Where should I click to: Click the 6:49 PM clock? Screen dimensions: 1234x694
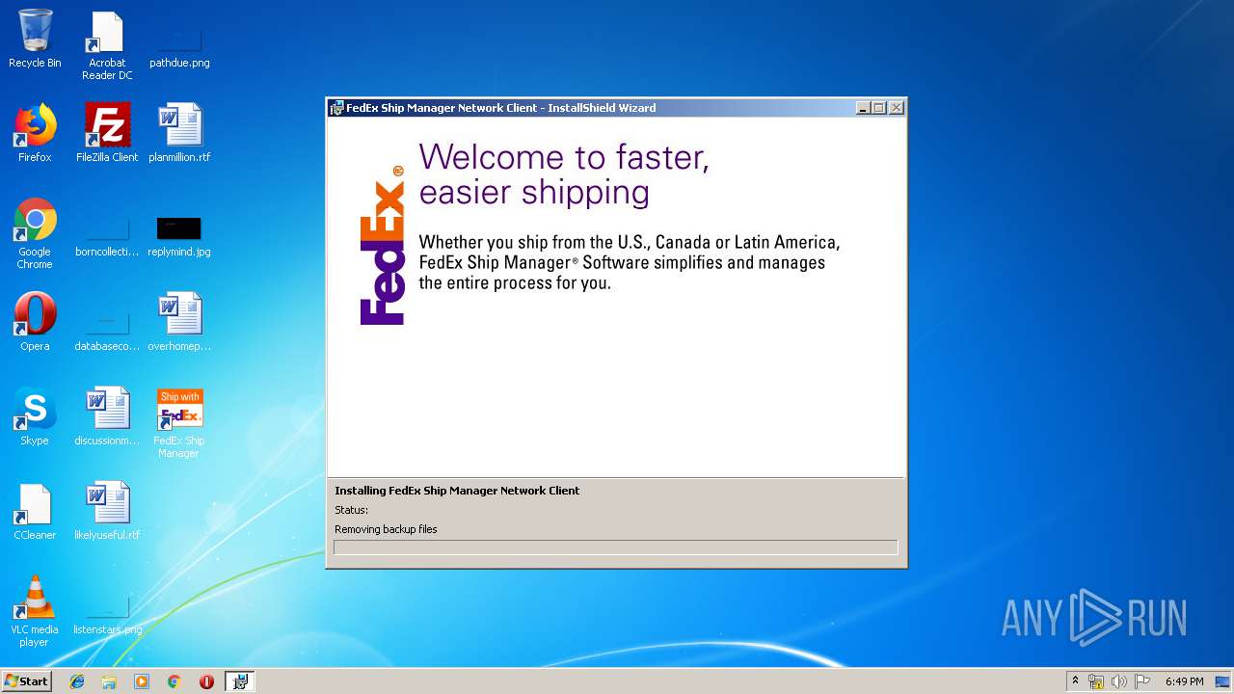coord(1184,681)
